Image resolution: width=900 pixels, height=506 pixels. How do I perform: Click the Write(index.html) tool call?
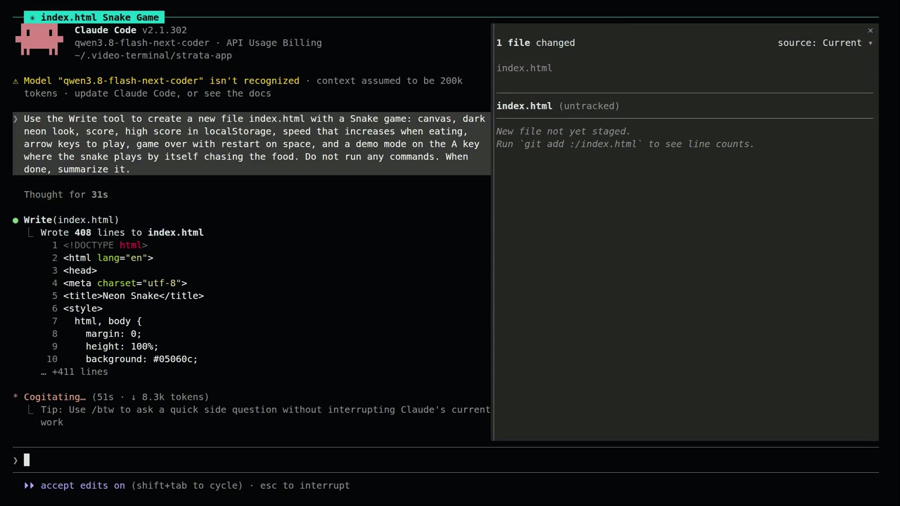71,220
